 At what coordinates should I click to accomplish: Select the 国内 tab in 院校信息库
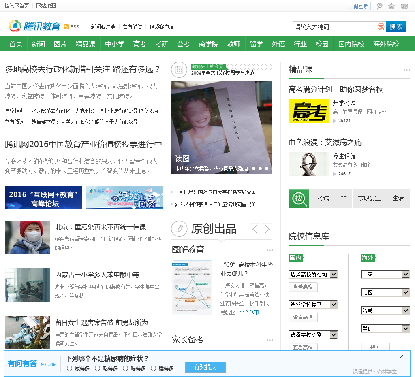[x=296, y=258]
